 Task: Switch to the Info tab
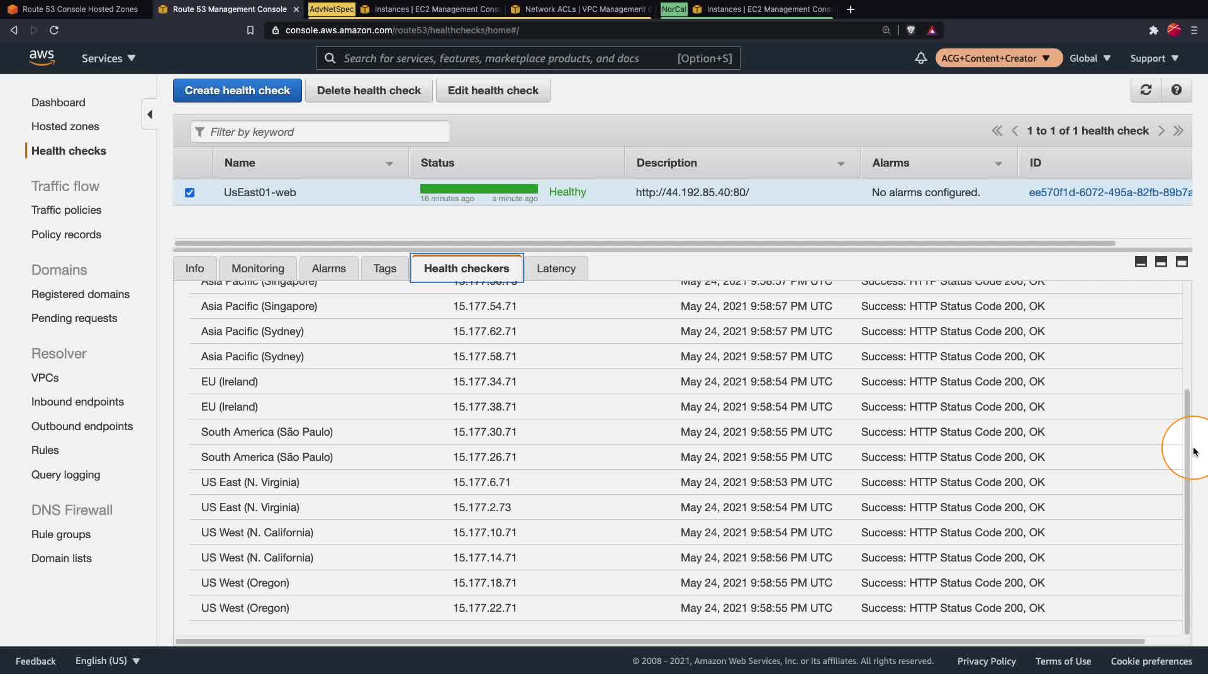click(x=194, y=268)
